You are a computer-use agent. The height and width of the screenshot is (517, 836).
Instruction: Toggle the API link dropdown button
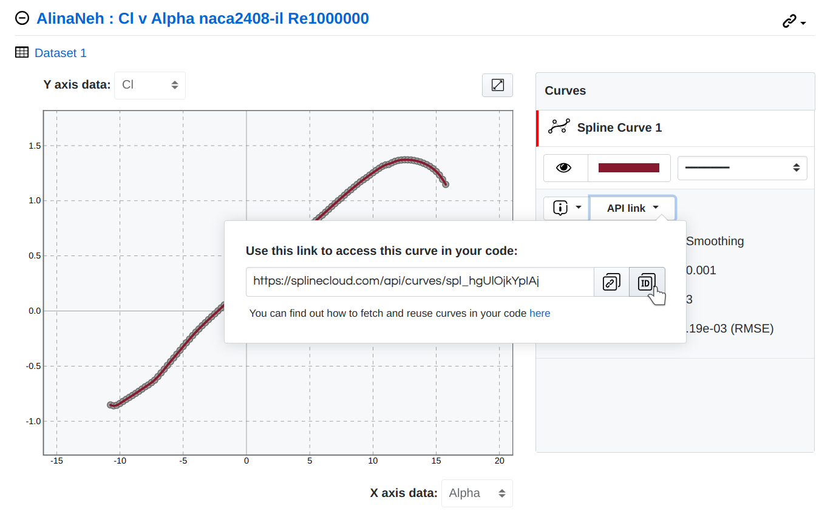pos(632,208)
